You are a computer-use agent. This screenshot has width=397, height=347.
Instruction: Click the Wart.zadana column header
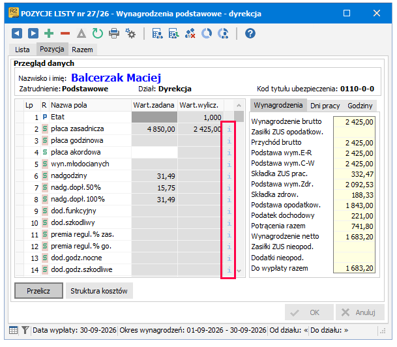(154, 105)
